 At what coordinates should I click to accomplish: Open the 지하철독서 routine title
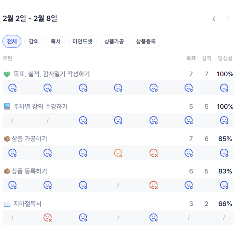pos(27,204)
